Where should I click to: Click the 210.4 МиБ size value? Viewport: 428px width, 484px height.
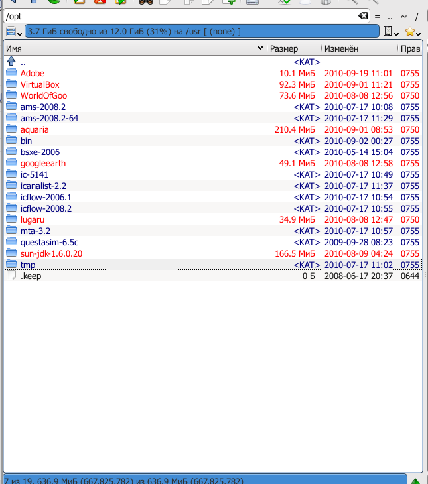click(x=295, y=130)
